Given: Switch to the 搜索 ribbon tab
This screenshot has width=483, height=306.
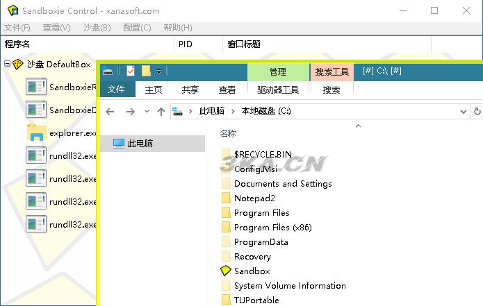Looking at the screenshot, I should pyautogui.click(x=331, y=90).
